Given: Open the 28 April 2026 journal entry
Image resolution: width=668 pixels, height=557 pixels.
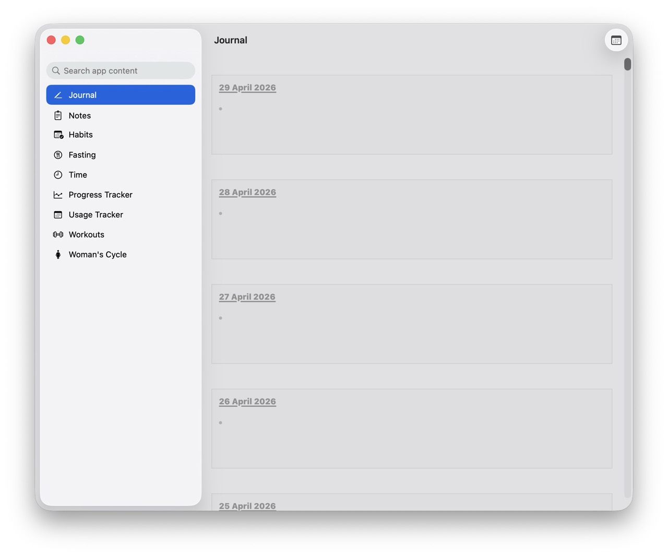Looking at the screenshot, I should click(247, 192).
